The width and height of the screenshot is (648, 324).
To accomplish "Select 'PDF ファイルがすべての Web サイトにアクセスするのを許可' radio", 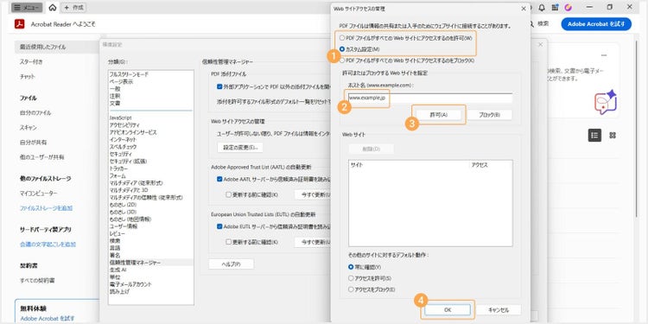I will click(342, 38).
